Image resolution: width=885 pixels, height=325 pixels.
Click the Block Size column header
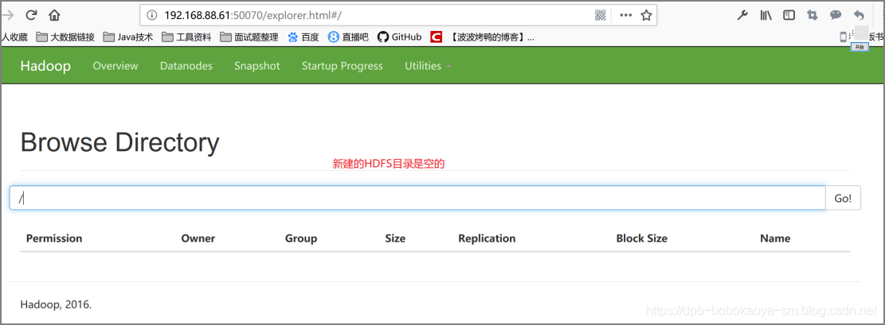(642, 238)
